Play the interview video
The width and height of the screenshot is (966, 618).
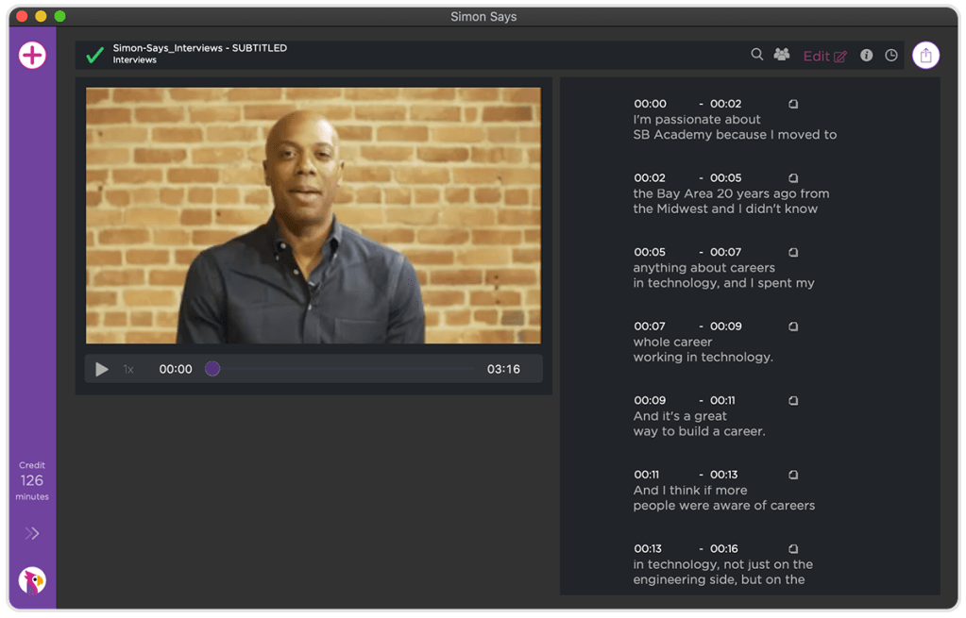102,370
